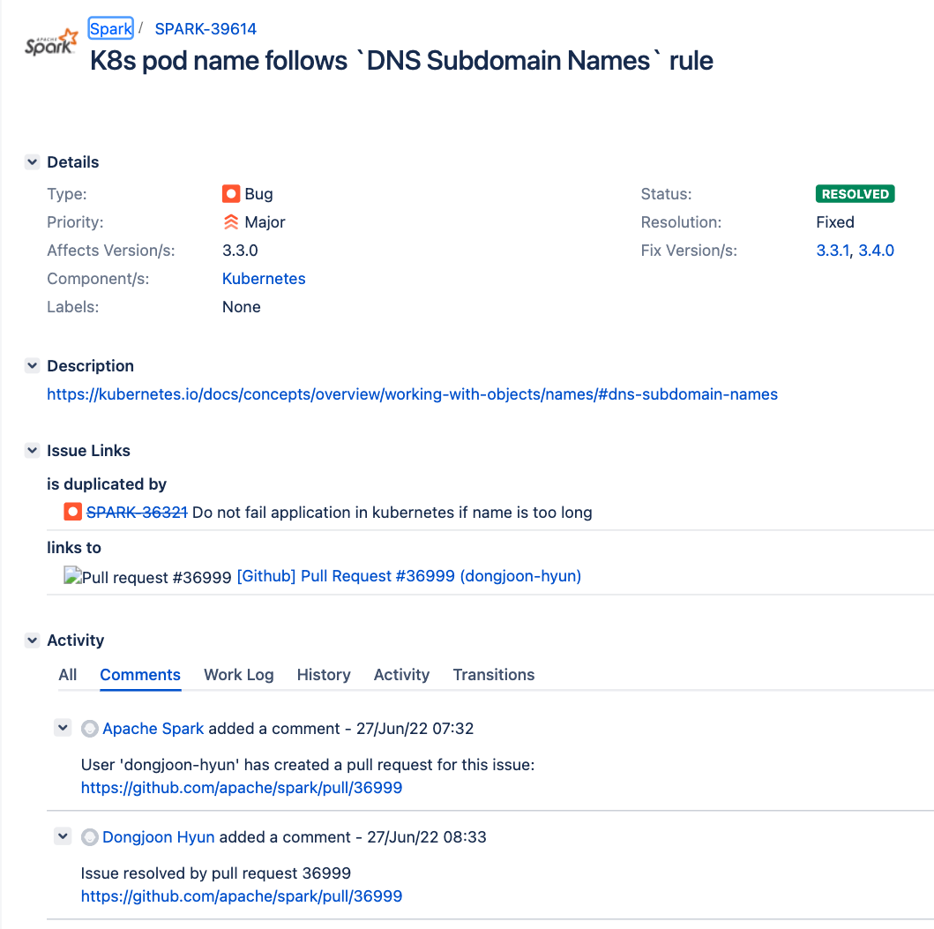The height and width of the screenshot is (929, 934).
Task: Collapse the Details section
Action: click(32, 161)
